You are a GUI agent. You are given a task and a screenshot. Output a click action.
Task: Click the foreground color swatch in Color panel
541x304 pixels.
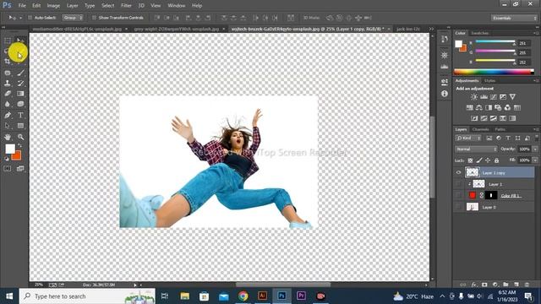tap(458, 44)
